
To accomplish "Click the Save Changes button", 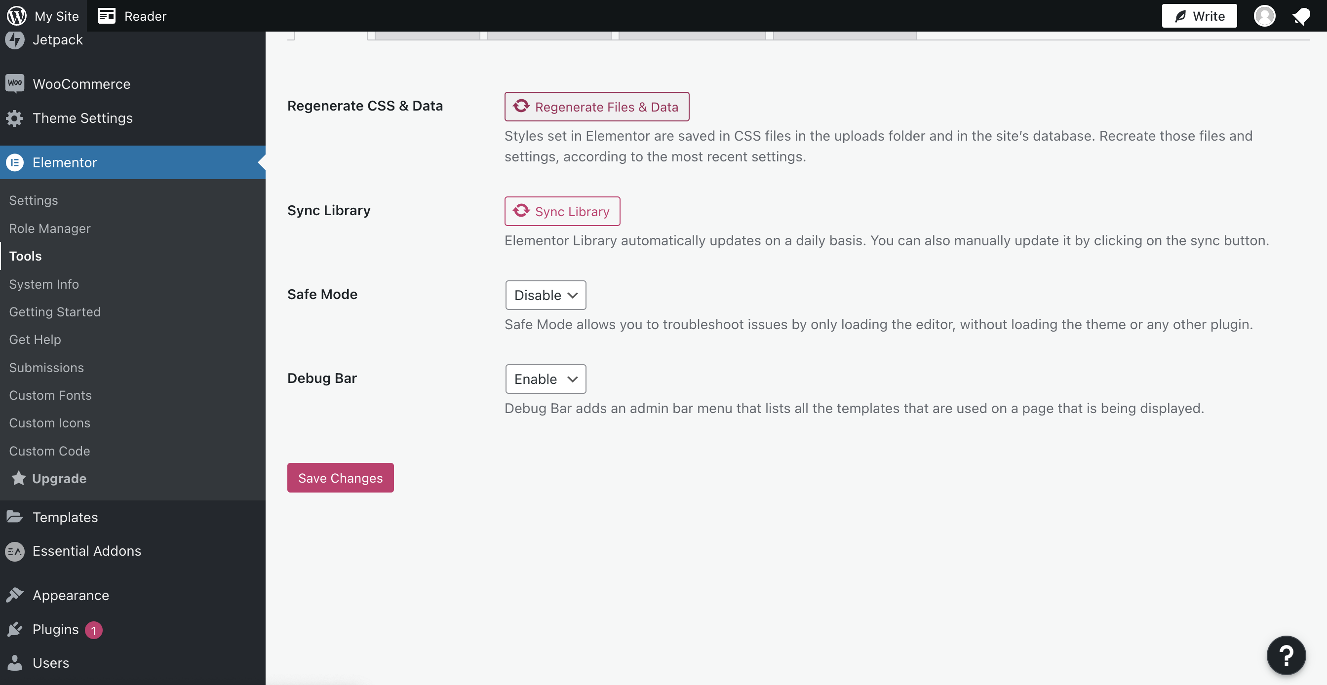I will pos(340,477).
